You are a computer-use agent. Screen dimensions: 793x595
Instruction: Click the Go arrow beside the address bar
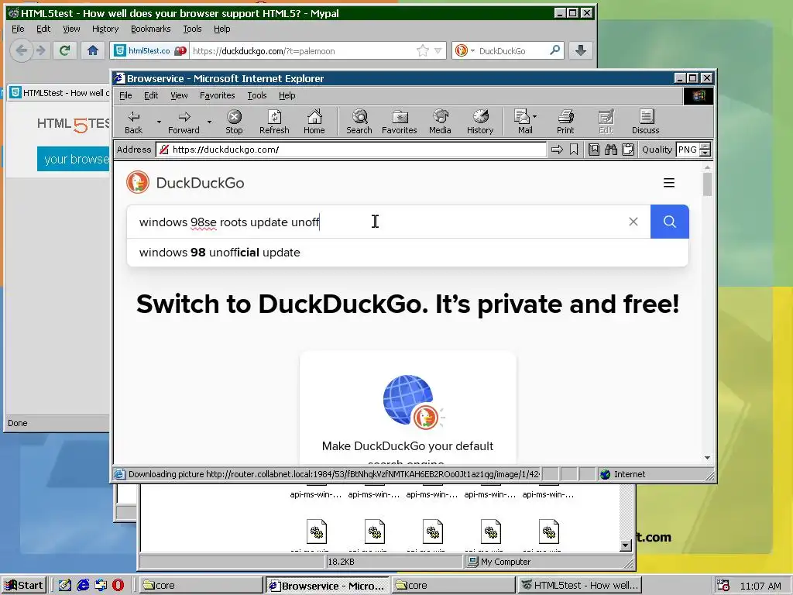[557, 150]
